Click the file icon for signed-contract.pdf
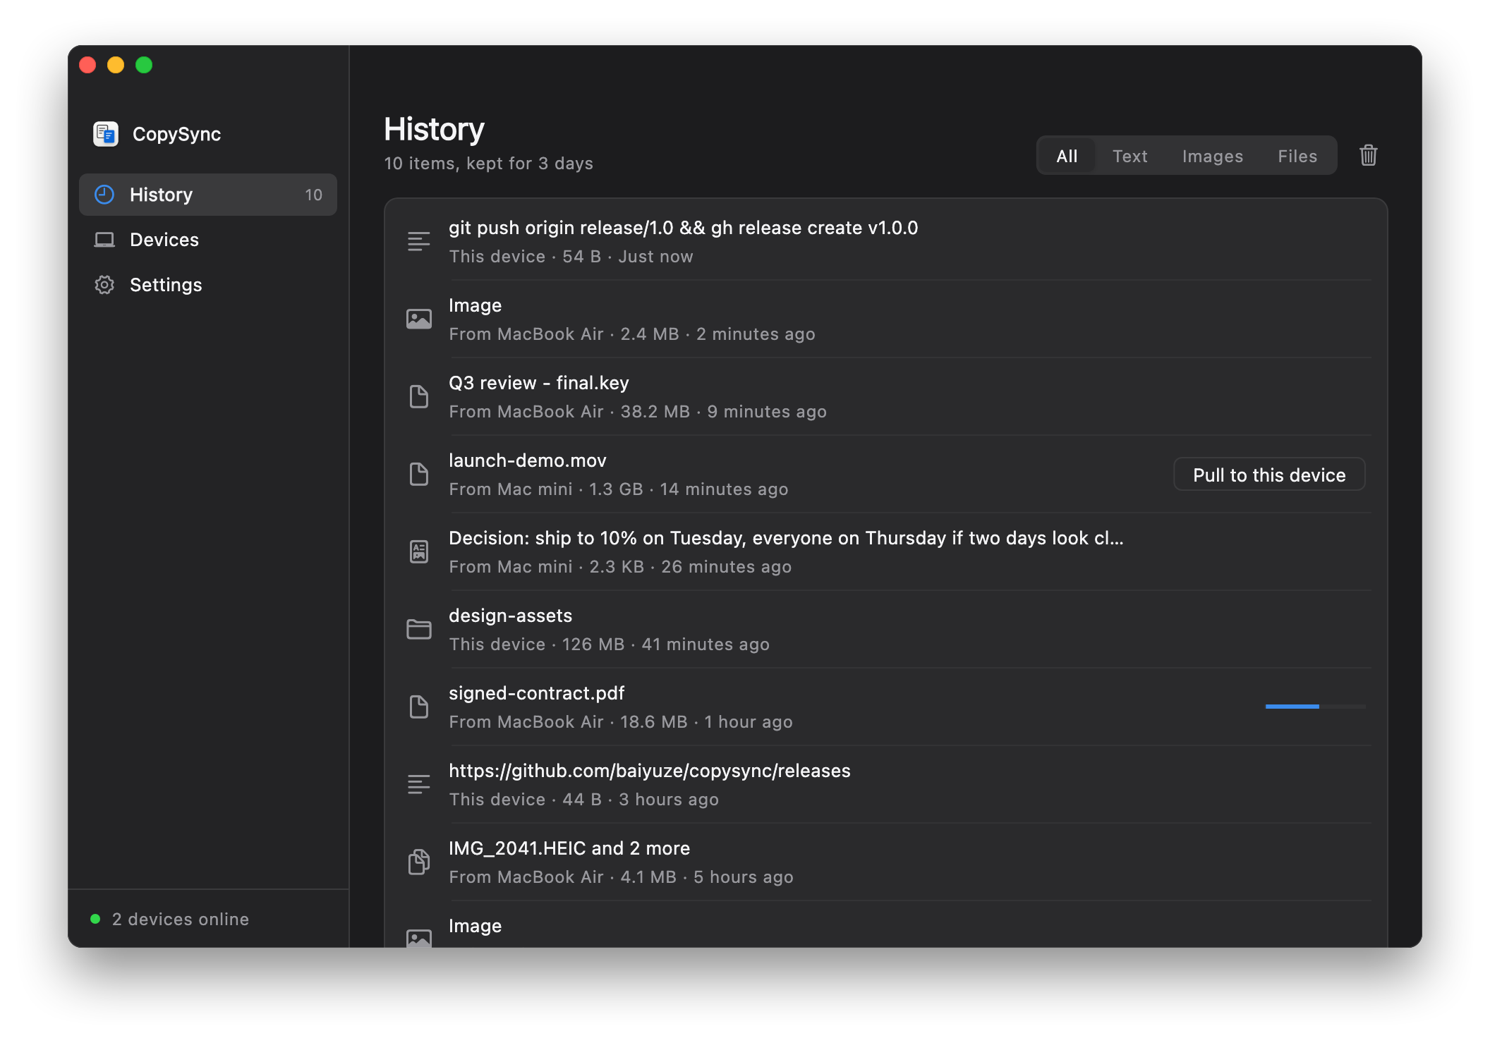Screen dimensions: 1490x1038 point(418,707)
